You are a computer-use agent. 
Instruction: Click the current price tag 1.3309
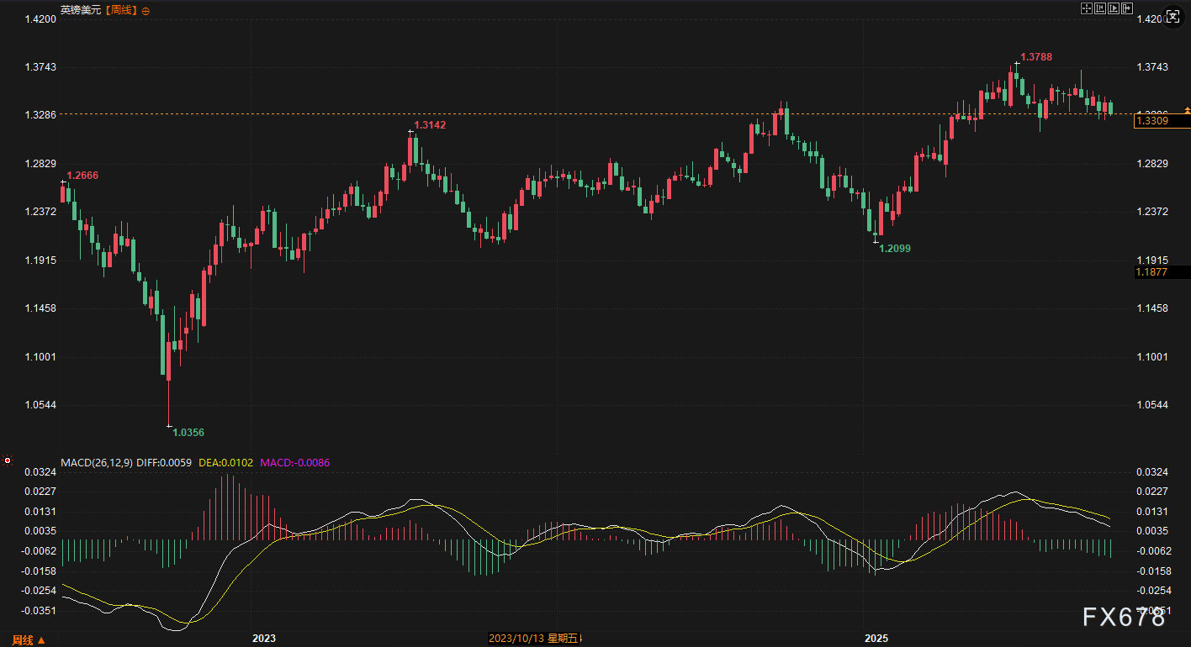(1151, 121)
